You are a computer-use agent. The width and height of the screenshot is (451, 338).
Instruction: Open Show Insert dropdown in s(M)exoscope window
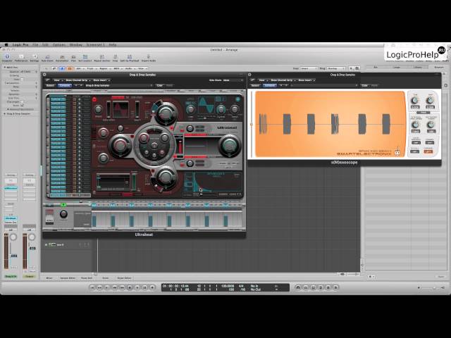(307, 80)
